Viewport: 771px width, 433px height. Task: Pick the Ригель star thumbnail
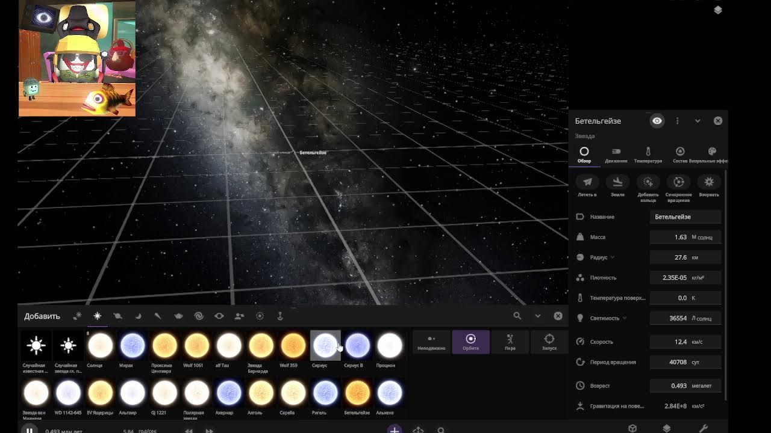pyautogui.click(x=325, y=393)
